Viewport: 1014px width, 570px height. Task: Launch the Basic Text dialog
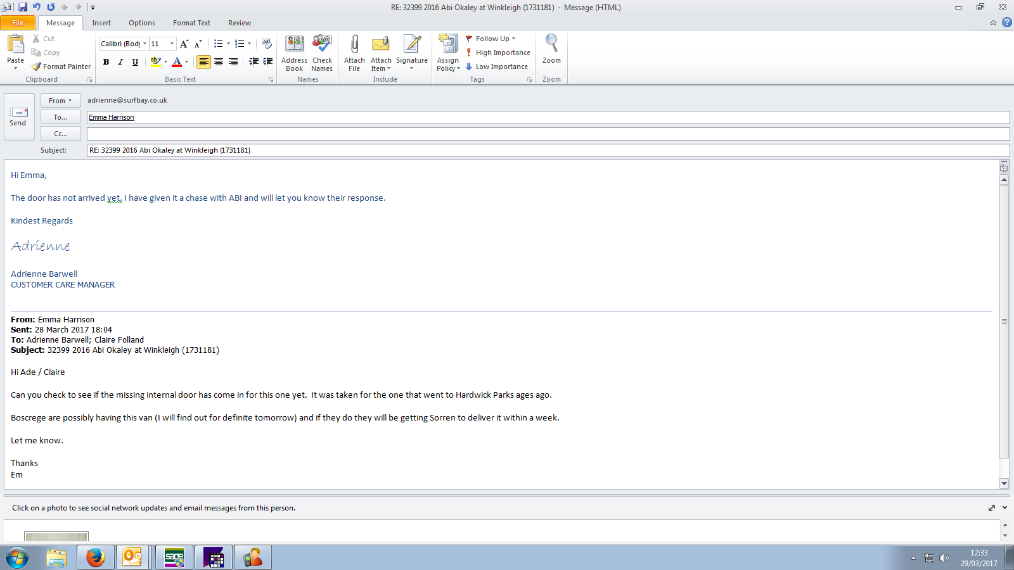(271, 80)
